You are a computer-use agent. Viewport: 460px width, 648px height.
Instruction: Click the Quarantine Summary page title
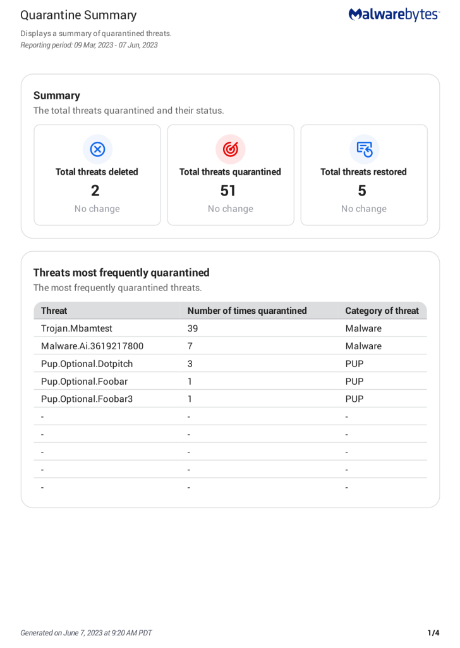click(x=78, y=15)
